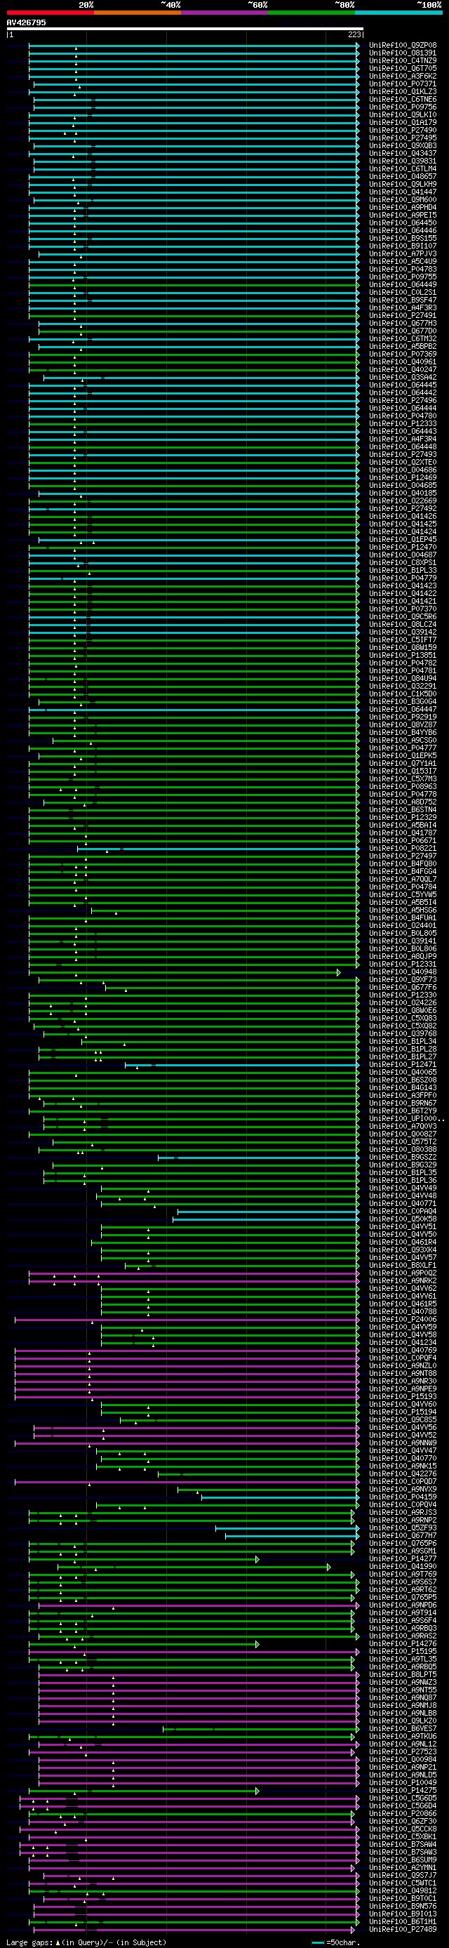Open UniRef100_C6TM32 hit

tap(403, 339)
